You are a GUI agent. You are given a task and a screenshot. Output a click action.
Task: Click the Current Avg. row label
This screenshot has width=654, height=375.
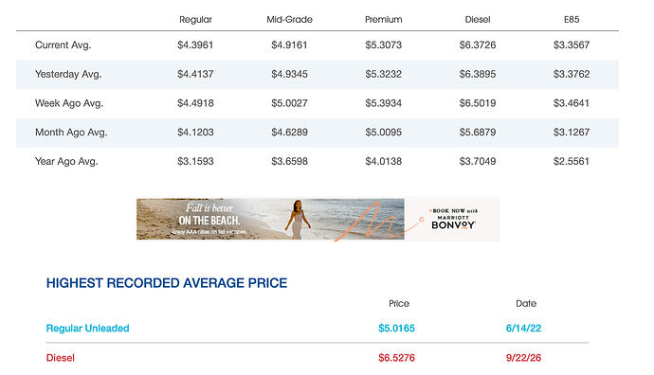tap(63, 45)
